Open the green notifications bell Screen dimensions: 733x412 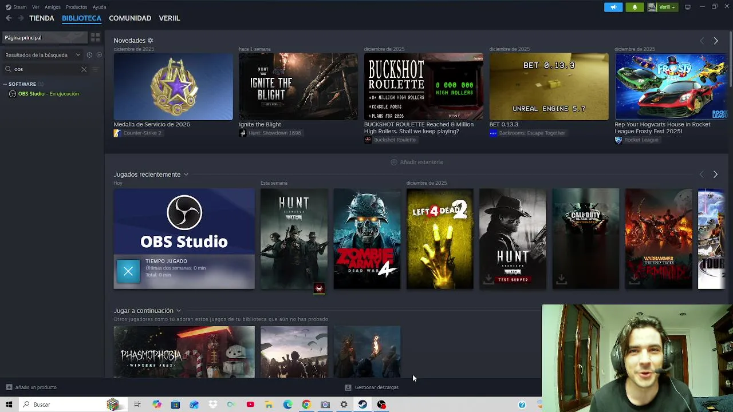click(x=635, y=7)
